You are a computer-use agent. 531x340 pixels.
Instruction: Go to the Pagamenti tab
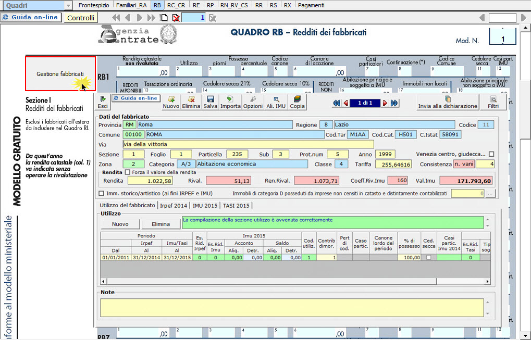(x=311, y=5)
